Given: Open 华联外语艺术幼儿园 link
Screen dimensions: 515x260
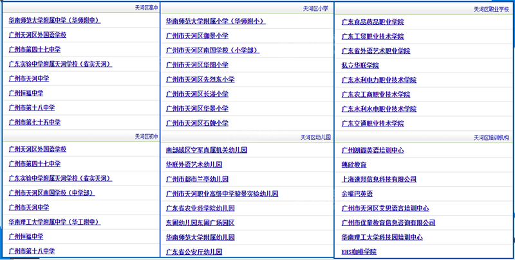Looking at the screenshot, I should [194, 164].
